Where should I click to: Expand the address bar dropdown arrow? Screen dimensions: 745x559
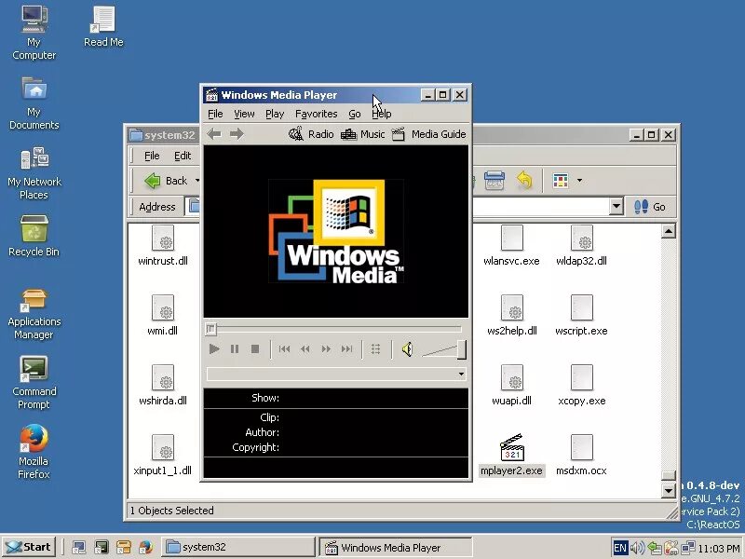click(x=616, y=206)
